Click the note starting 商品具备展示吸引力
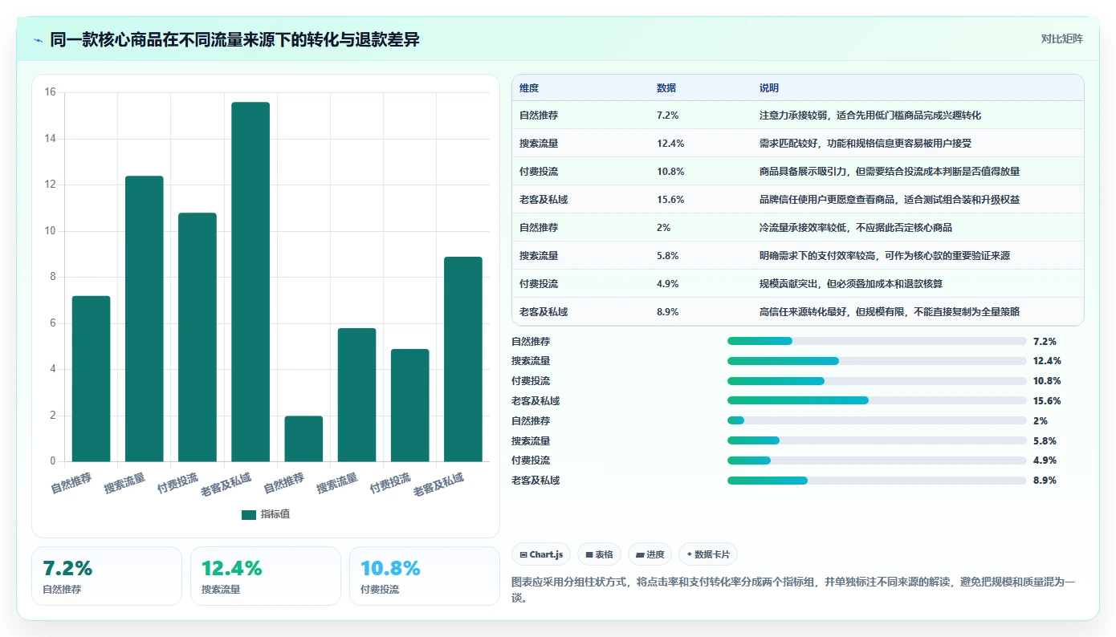Screen dimensions: 1116x637 click(x=890, y=172)
